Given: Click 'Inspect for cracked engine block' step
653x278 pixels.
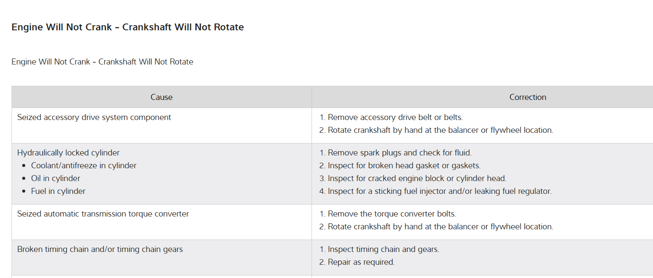Looking at the screenshot, I should click(x=417, y=179).
